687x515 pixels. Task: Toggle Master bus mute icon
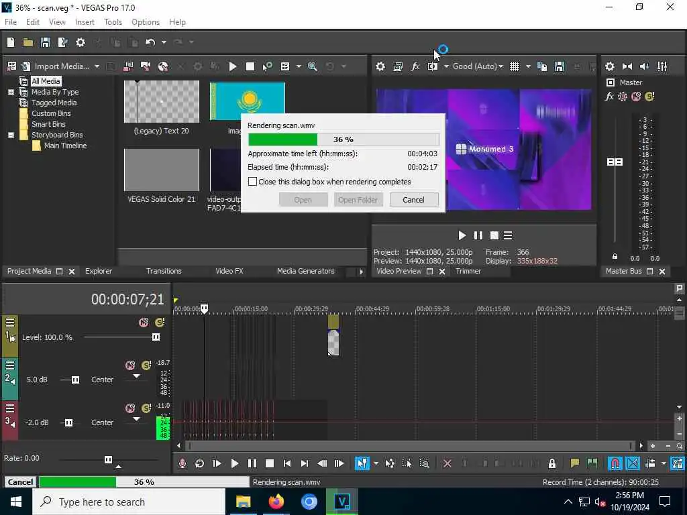click(636, 97)
